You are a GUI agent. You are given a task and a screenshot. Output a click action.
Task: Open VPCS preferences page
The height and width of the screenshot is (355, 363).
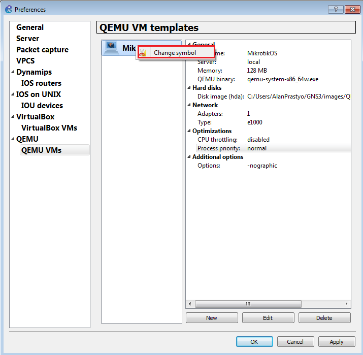click(25, 60)
